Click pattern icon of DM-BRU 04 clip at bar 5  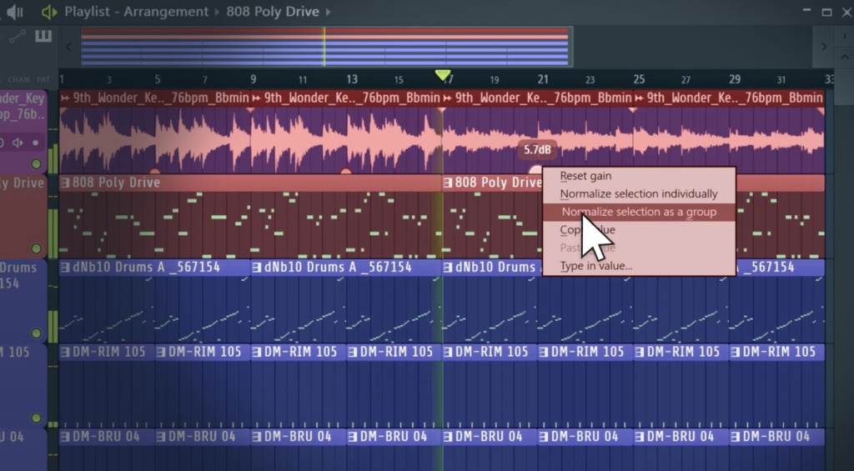(x=161, y=437)
